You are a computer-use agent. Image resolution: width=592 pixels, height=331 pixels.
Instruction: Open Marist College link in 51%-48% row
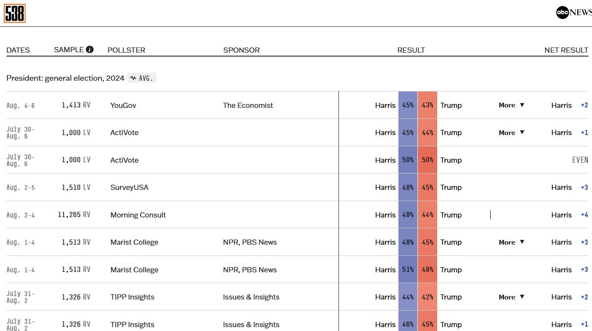tap(135, 270)
